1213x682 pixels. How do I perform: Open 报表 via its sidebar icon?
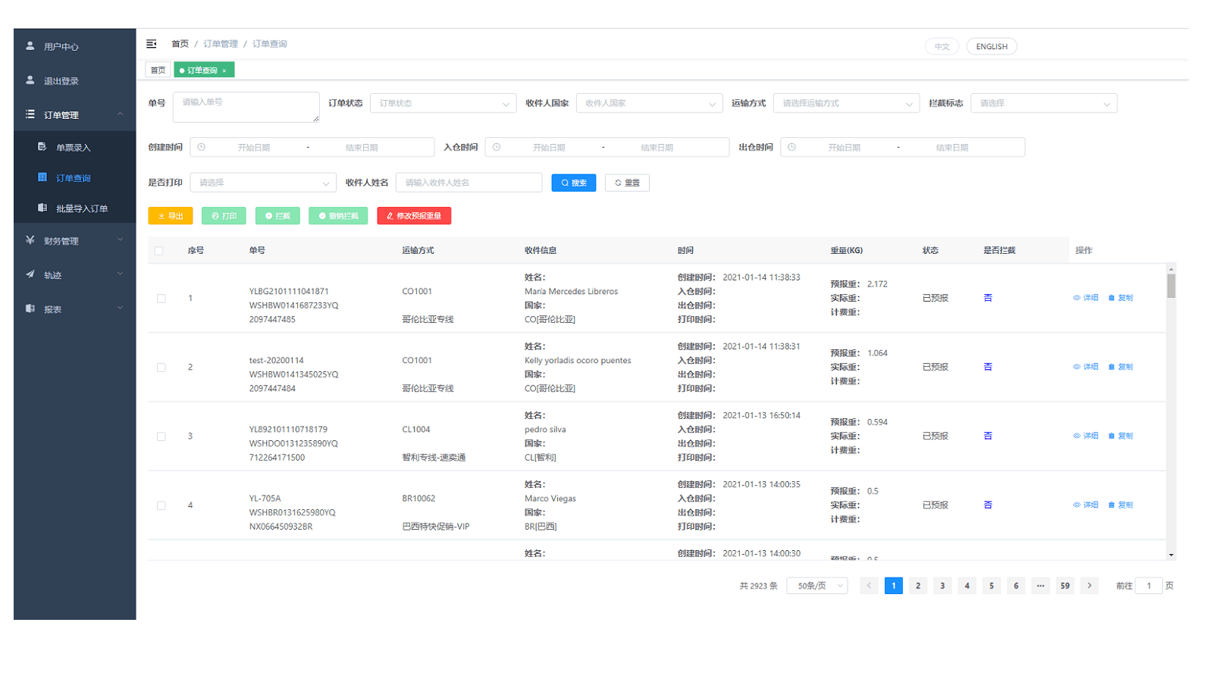click(x=30, y=308)
